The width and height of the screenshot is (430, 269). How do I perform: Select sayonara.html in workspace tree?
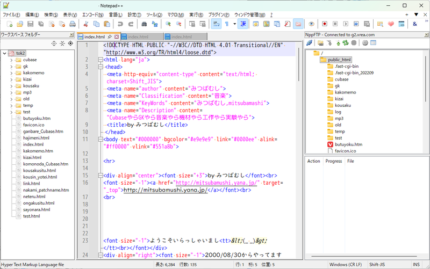(37, 209)
